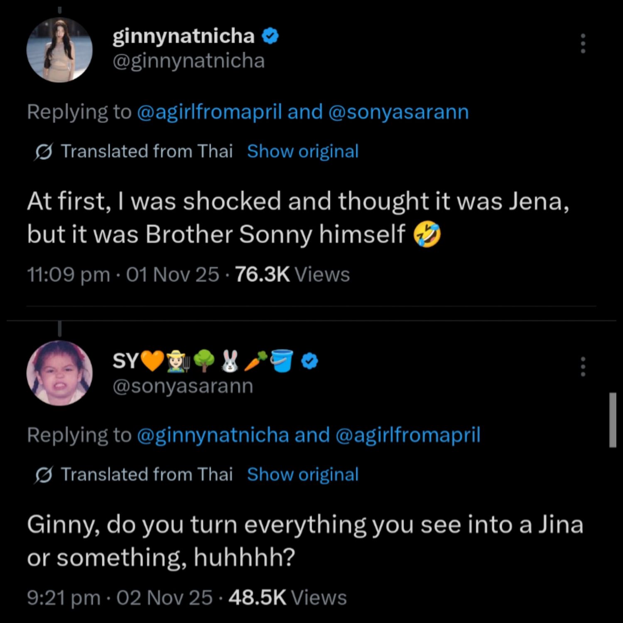Open more options on ginnynatnicha's tweet
Screen dimensions: 623x623
pyautogui.click(x=583, y=44)
